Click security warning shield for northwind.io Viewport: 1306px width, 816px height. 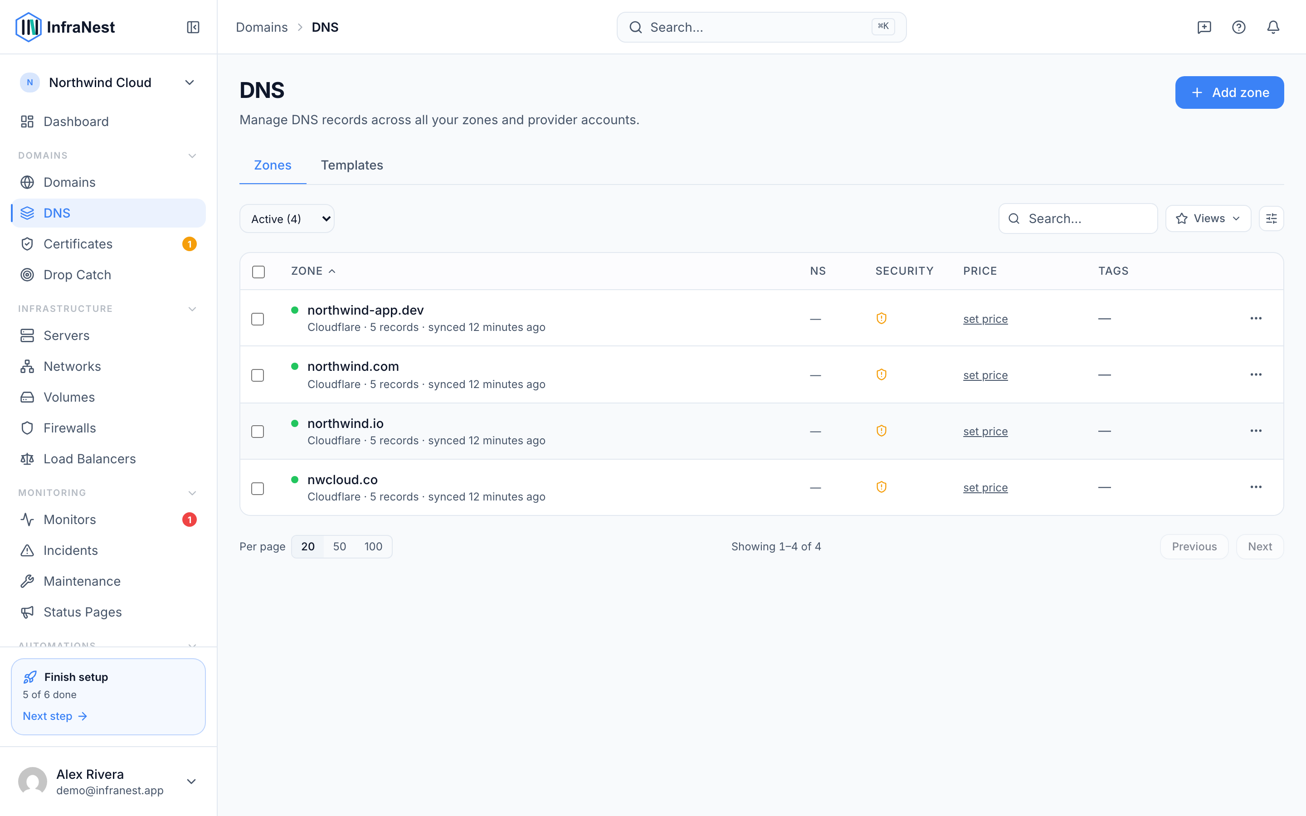881,431
